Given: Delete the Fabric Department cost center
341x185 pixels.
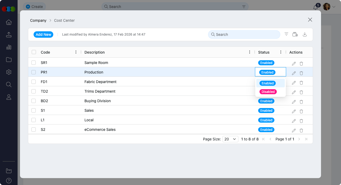Looking at the screenshot, I should 301,83.
